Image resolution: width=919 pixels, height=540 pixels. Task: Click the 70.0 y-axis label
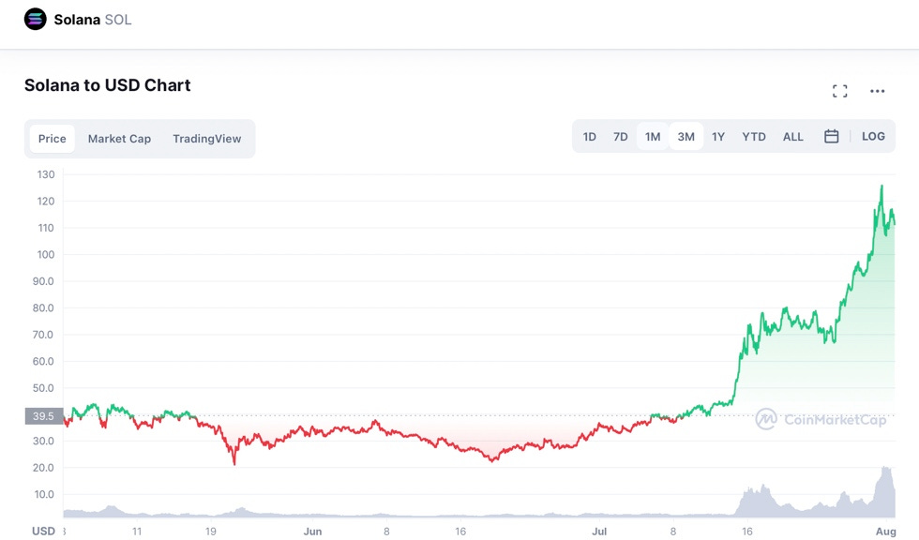click(43, 335)
